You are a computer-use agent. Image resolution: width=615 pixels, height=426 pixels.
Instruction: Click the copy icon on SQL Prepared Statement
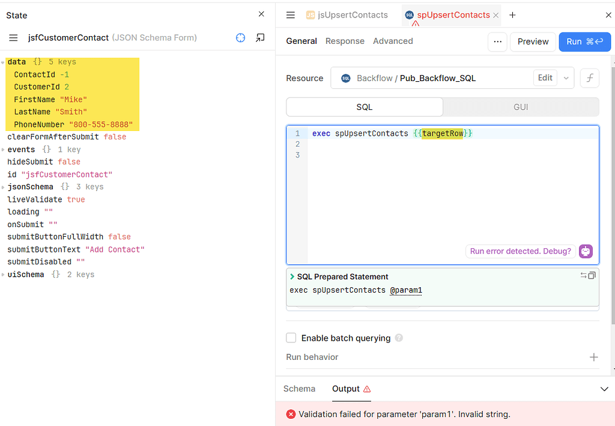(x=591, y=275)
